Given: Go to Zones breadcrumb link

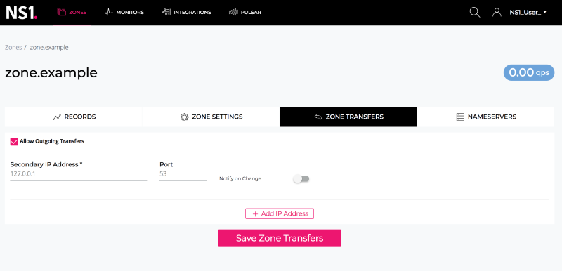Looking at the screenshot, I should point(13,47).
